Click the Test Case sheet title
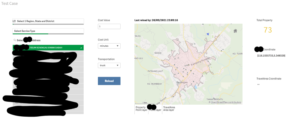The width and height of the screenshot is (293, 119). pos(9,3)
